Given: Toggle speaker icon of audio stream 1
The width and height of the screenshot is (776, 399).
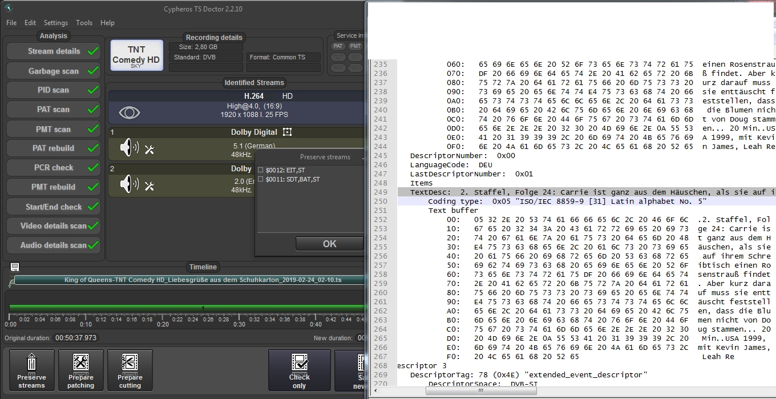Looking at the screenshot, I should pos(129,149).
